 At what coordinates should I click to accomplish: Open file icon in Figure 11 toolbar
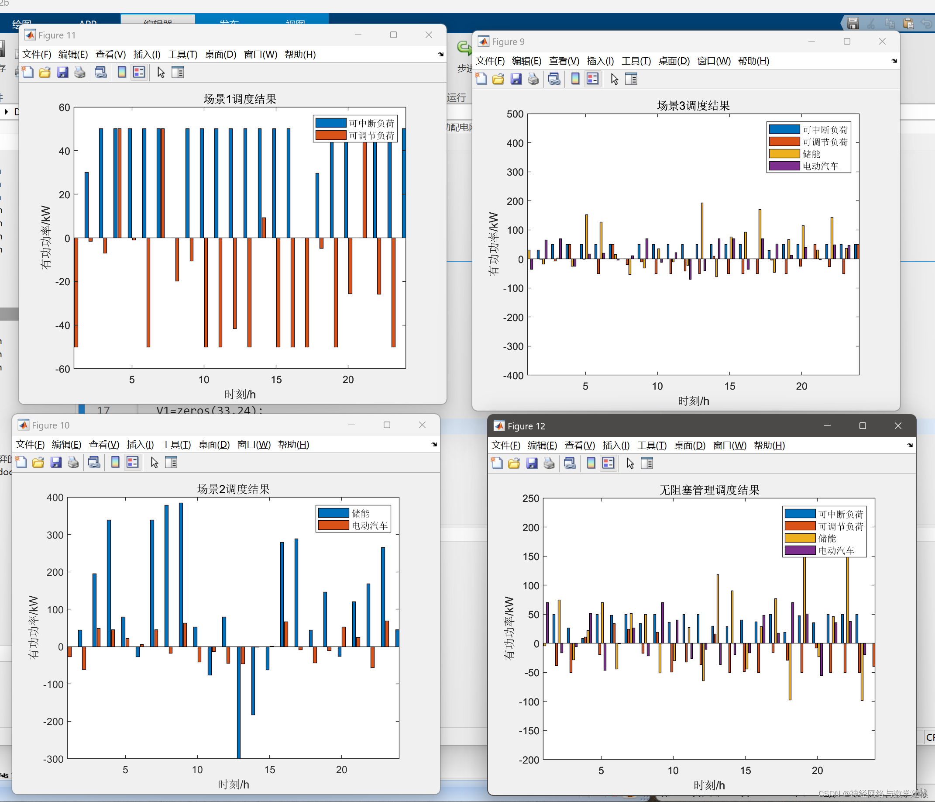click(x=45, y=72)
